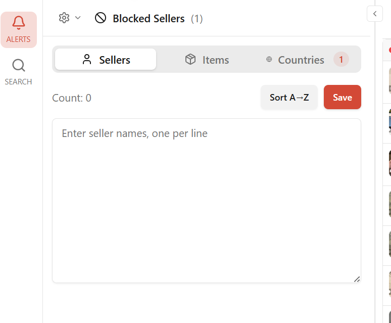The image size is (391, 323).
Task: Click the Count: 0 label
Action: point(72,98)
